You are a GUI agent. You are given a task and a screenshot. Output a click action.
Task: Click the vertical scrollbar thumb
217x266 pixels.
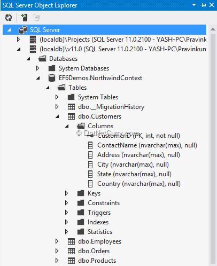click(x=213, y=148)
